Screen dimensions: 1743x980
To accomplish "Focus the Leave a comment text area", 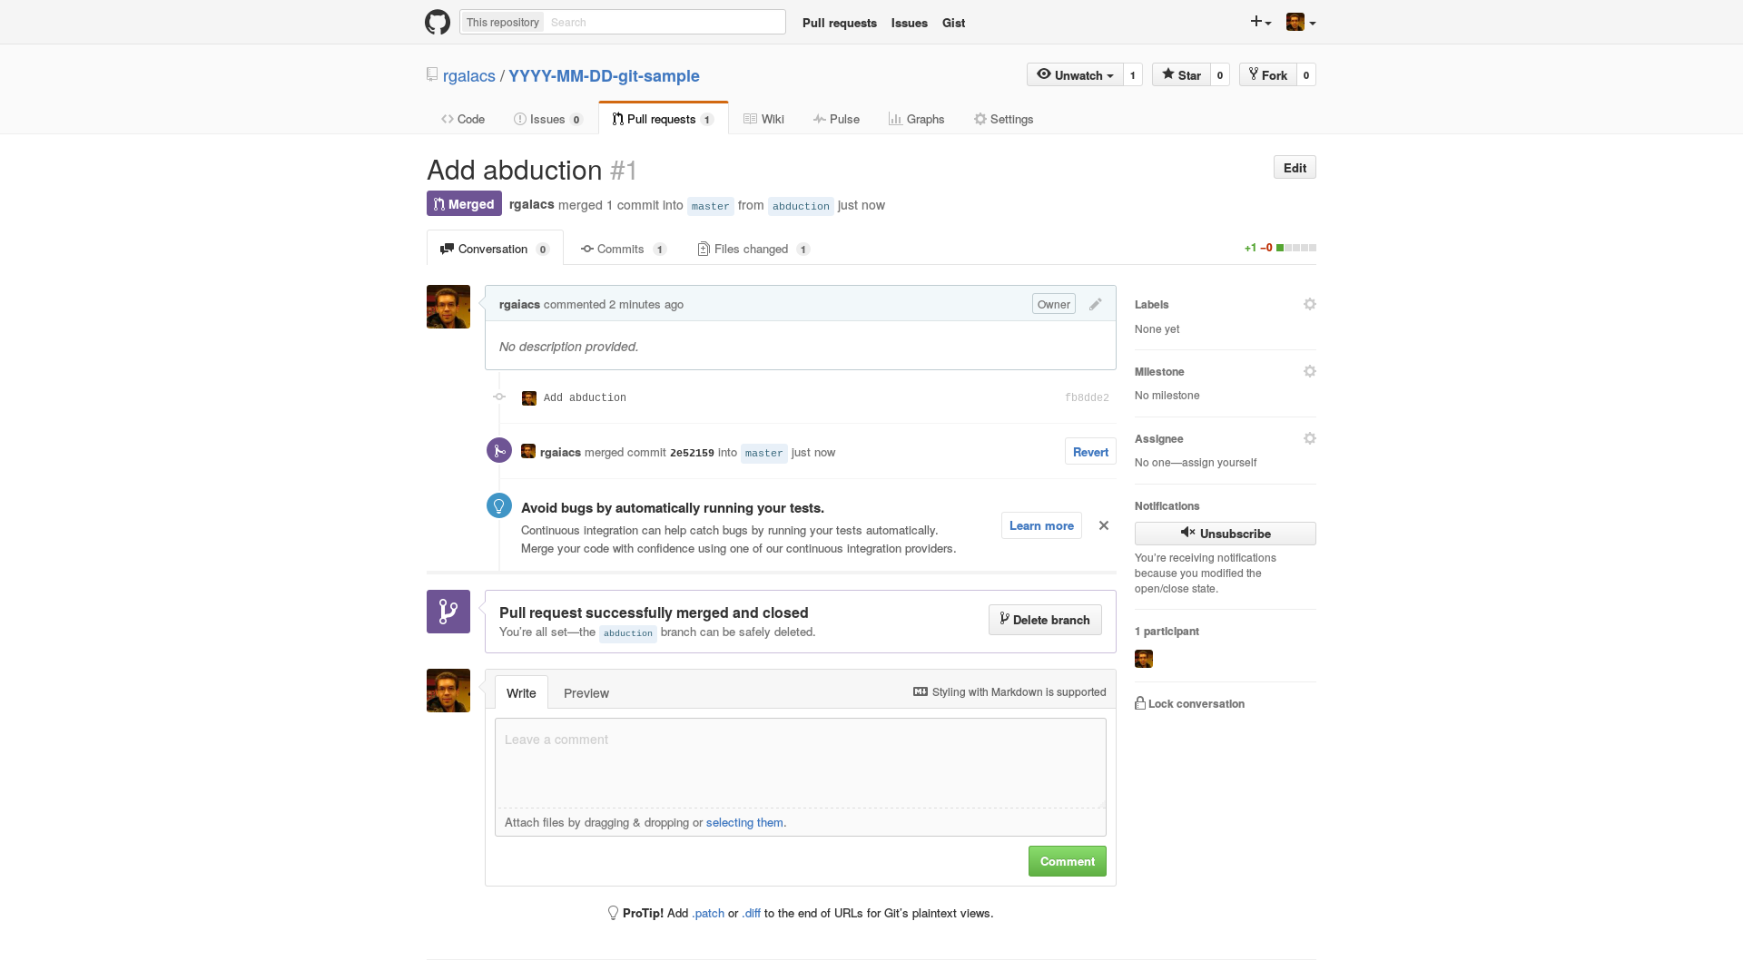I will (800, 762).
